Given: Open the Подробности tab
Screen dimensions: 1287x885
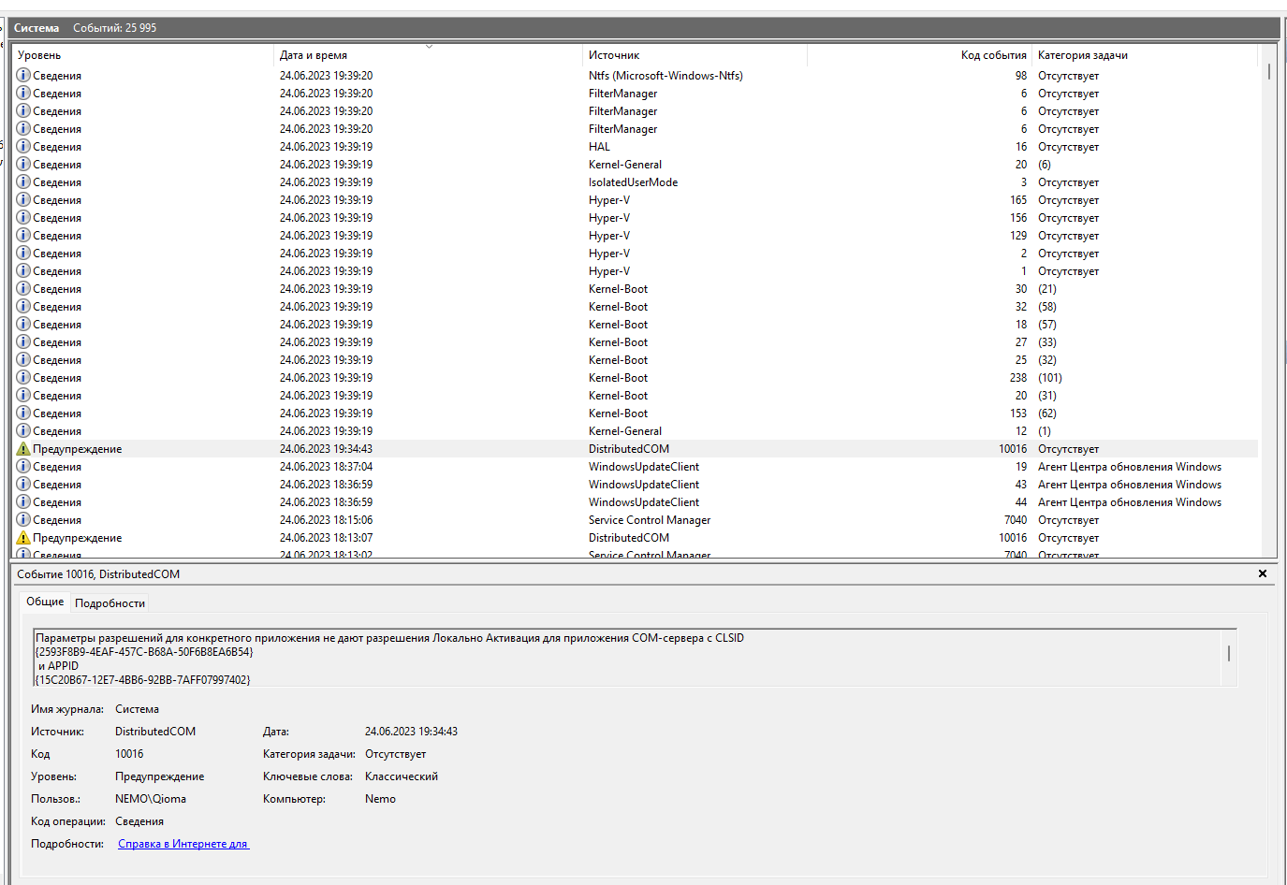Looking at the screenshot, I should pos(110,603).
